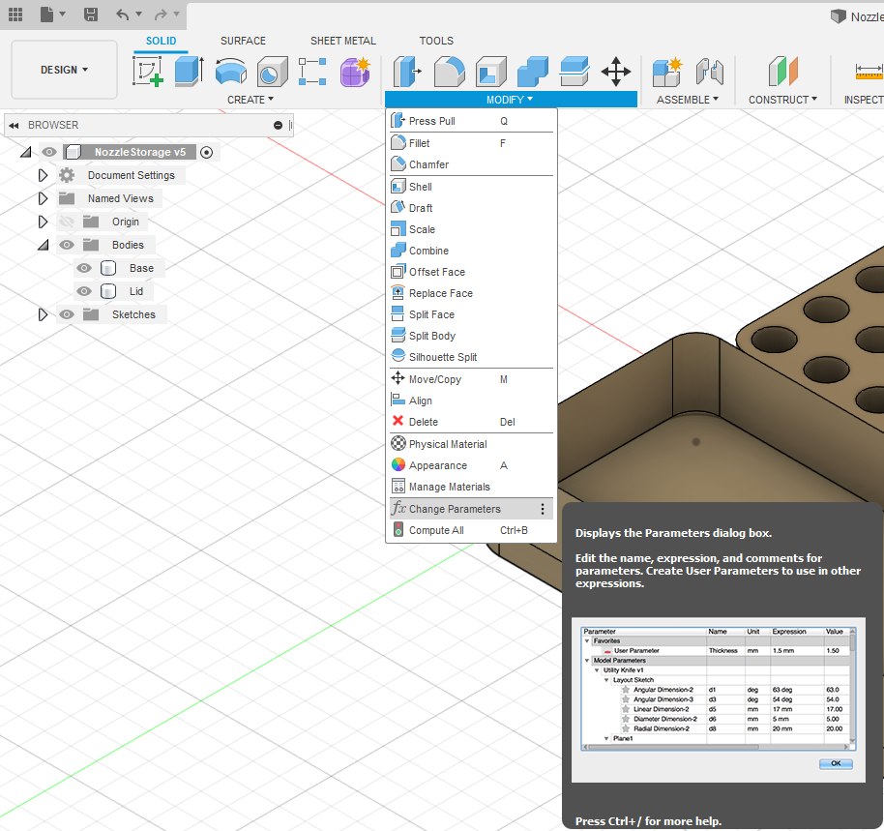The height and width of the screenshot is (831, 884).
Task: Hide the Base body
Action: tap(84, 268)
